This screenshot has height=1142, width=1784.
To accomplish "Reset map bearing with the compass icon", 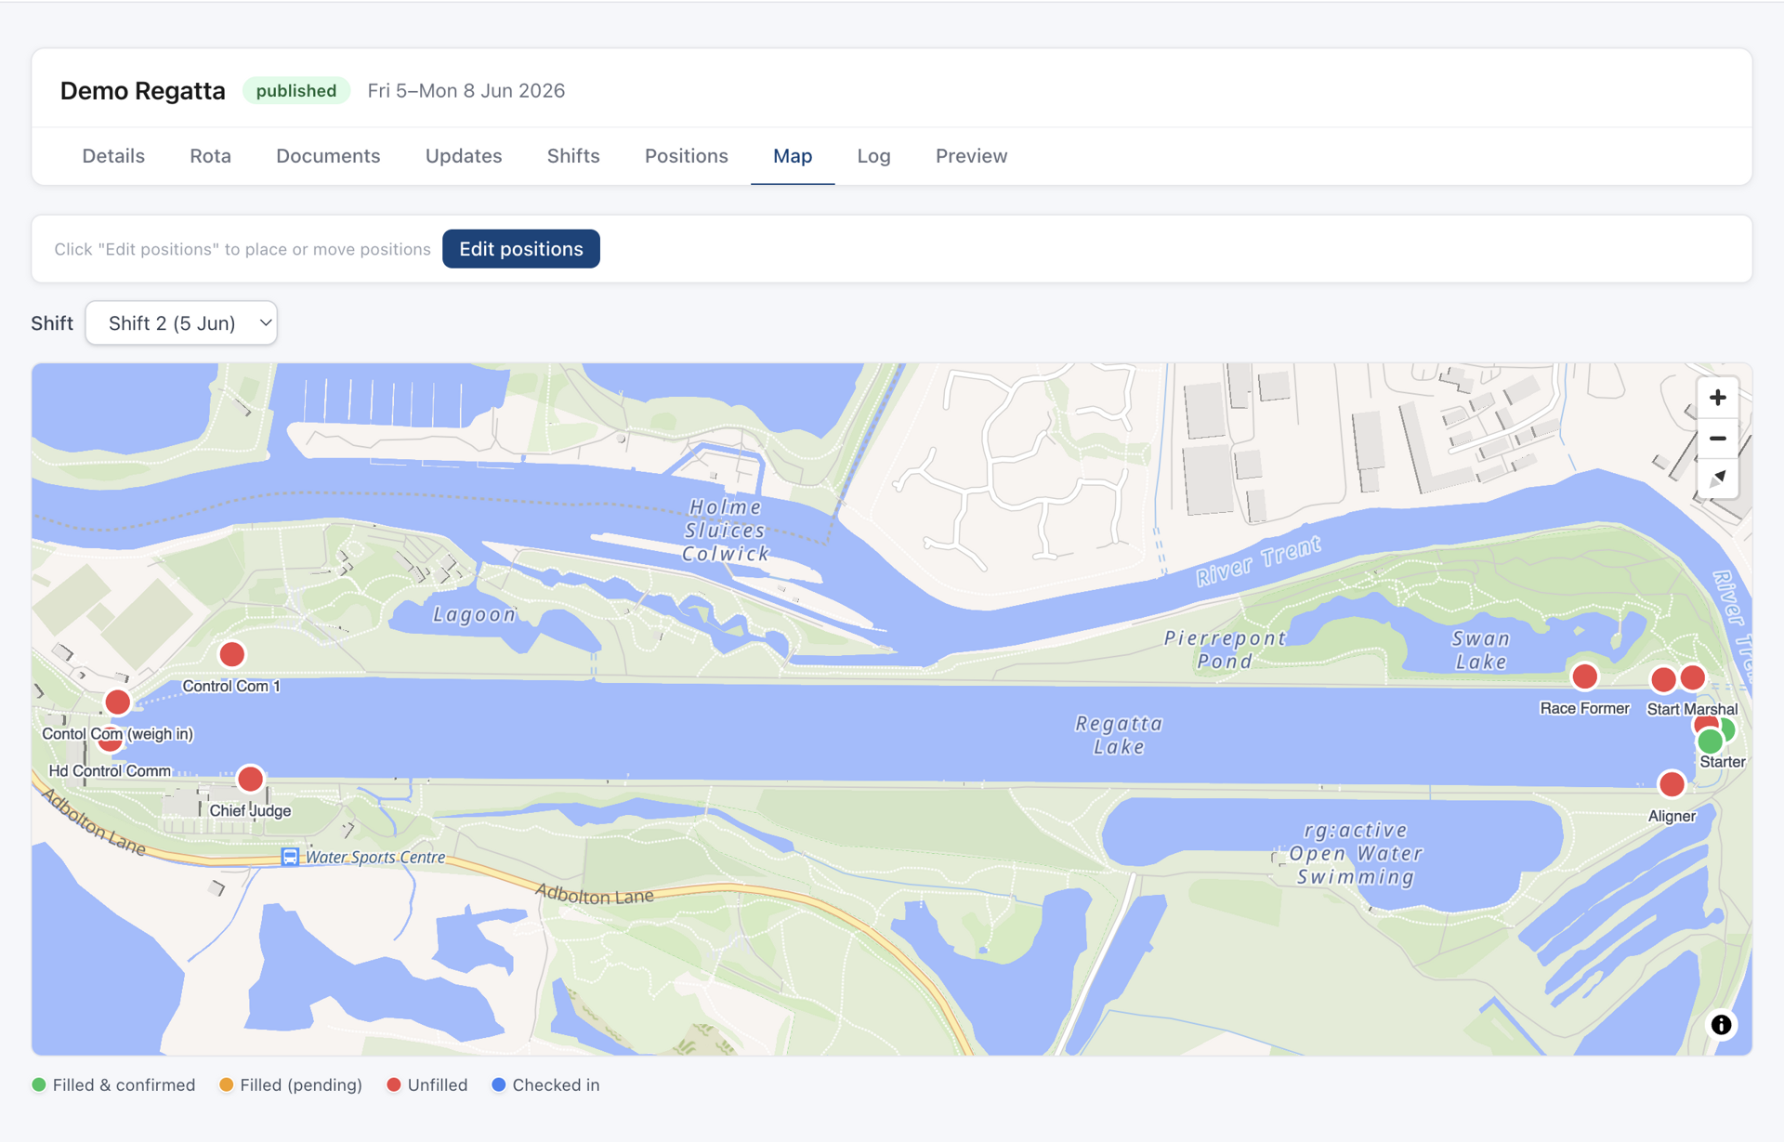I will [x=1717, y=479].
